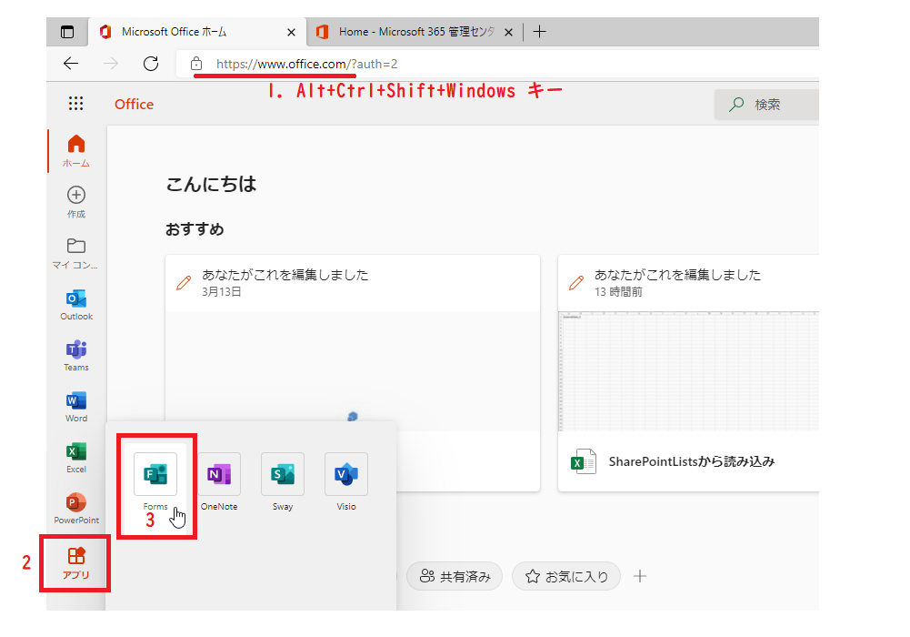Launch Excel from the sidebar
910x637 pixels.
76,458
